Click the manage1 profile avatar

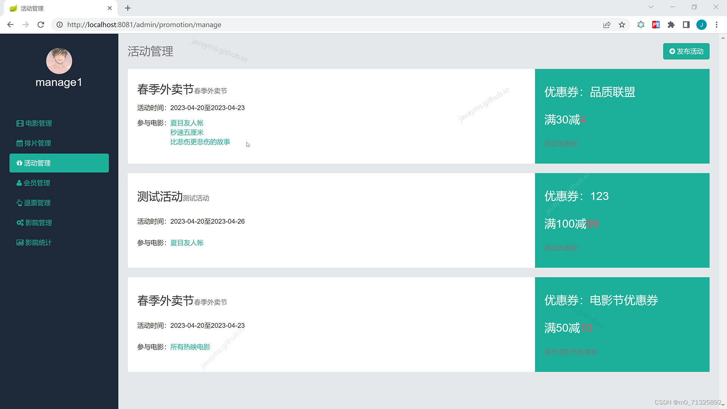(x=59, y=61)
